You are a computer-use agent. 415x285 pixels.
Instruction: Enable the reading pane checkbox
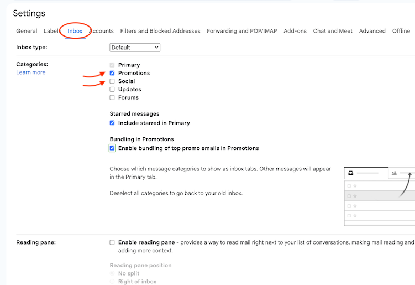pyautogui.click(x=112, y=242)
